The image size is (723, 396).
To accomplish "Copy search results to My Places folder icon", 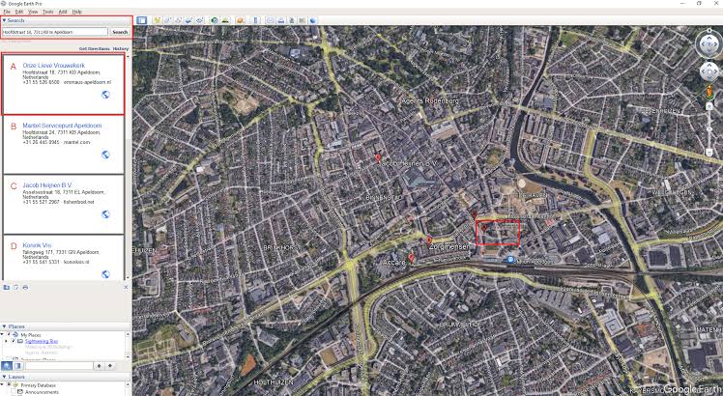I will coord(7,287).
